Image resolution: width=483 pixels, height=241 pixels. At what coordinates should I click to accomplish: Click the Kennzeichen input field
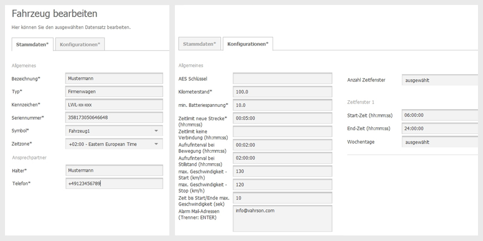[114, 105]
